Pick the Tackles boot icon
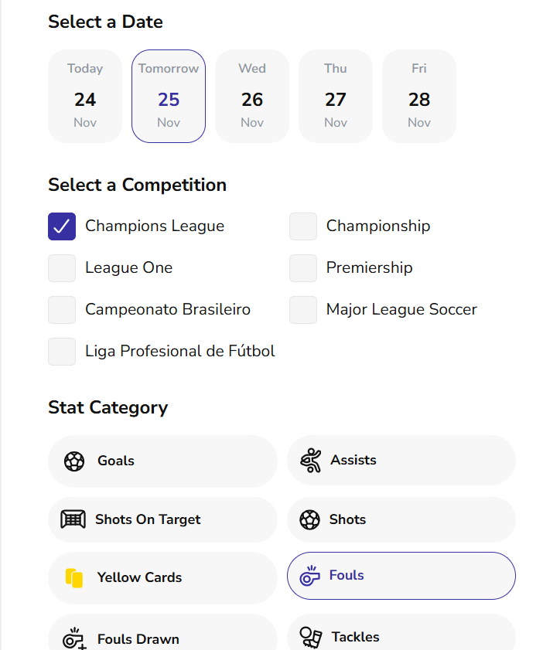Viewport: 560px width, 650px height. click(x=310, y=638)
